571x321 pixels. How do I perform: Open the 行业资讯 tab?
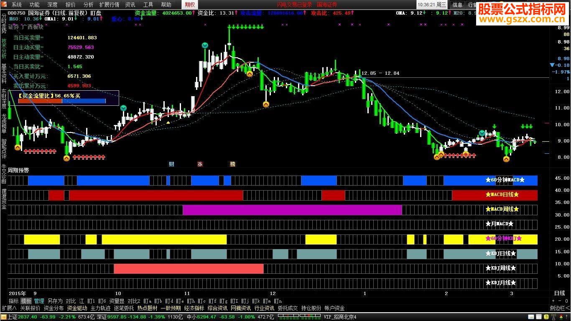(264, 308)
